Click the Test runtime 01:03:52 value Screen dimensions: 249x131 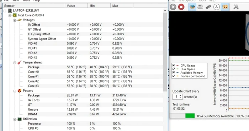click(x=179, y=109)
